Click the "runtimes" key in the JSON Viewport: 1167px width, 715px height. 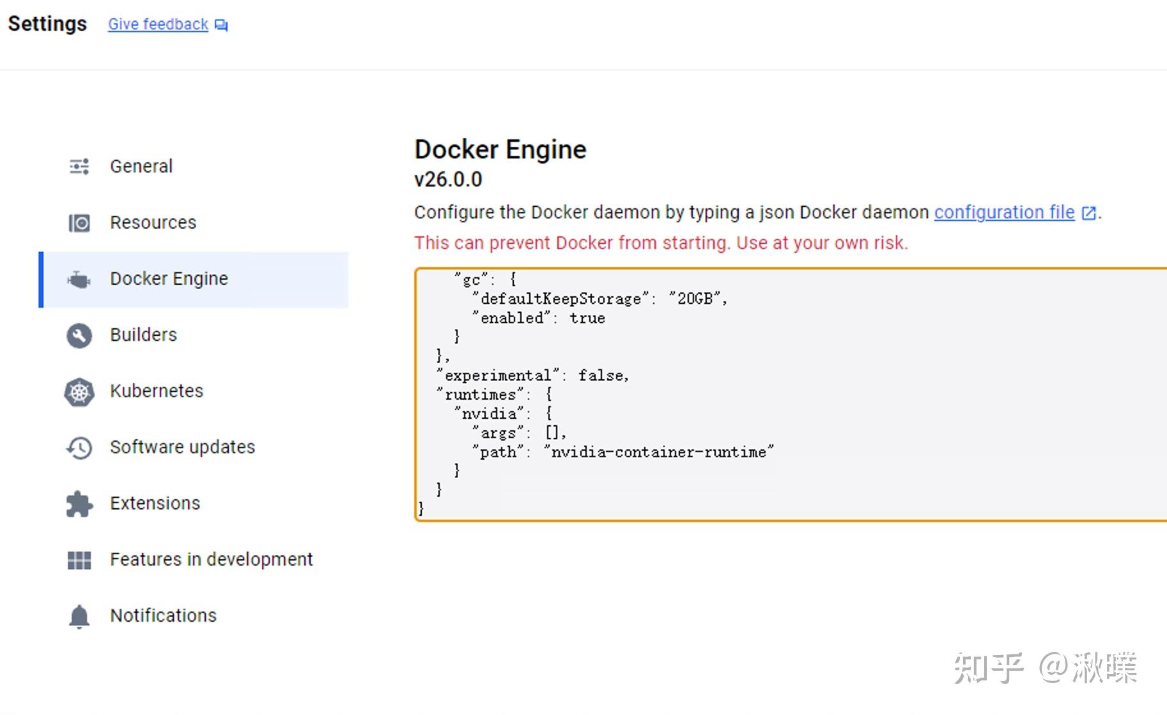coord(481,395)
